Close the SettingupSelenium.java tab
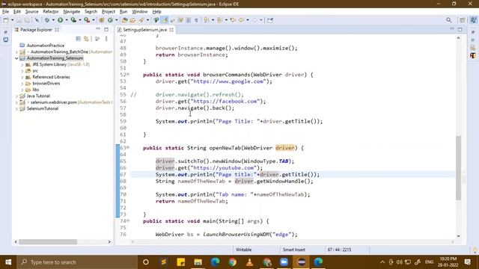Screen dimensions: 479x269 171,30
